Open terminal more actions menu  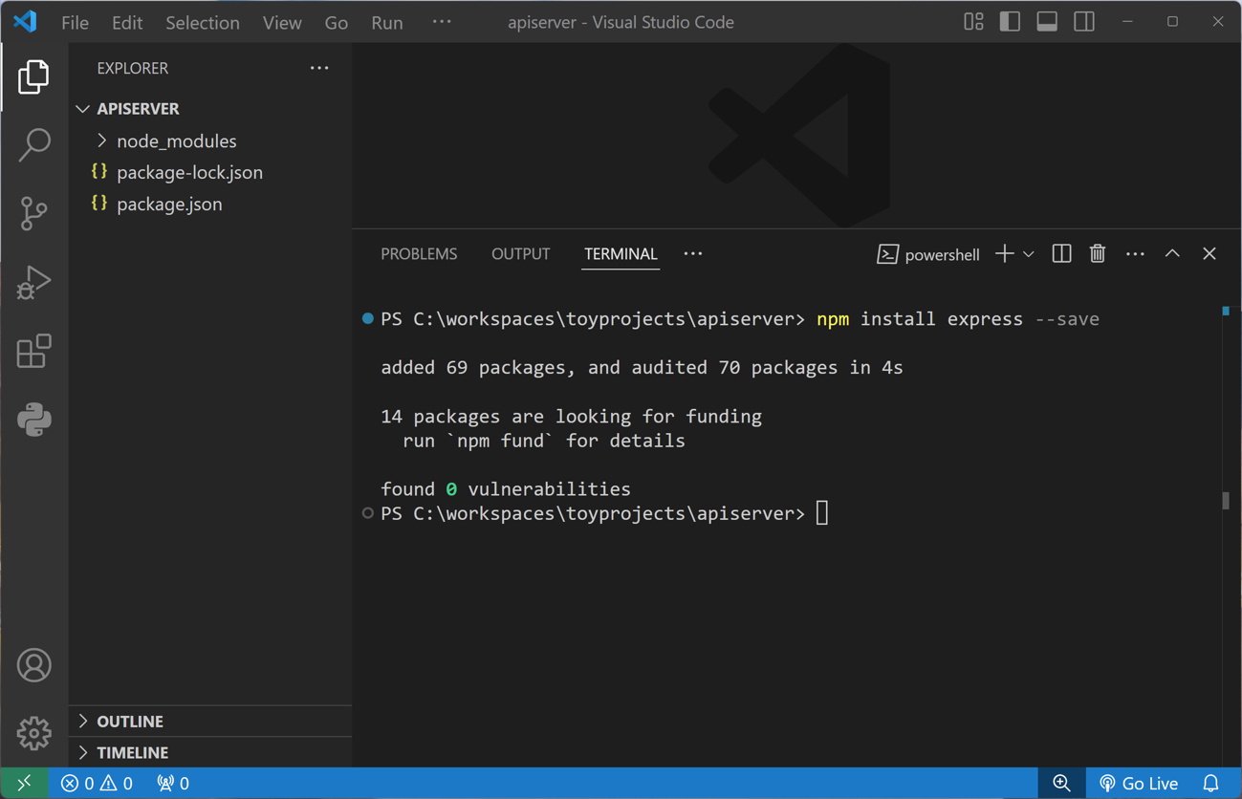[1135, 254]
